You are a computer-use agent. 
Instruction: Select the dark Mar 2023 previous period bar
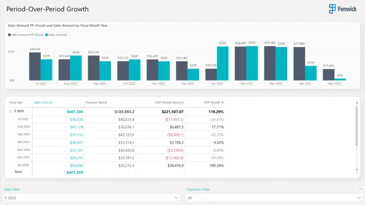[x=270, y=63]
